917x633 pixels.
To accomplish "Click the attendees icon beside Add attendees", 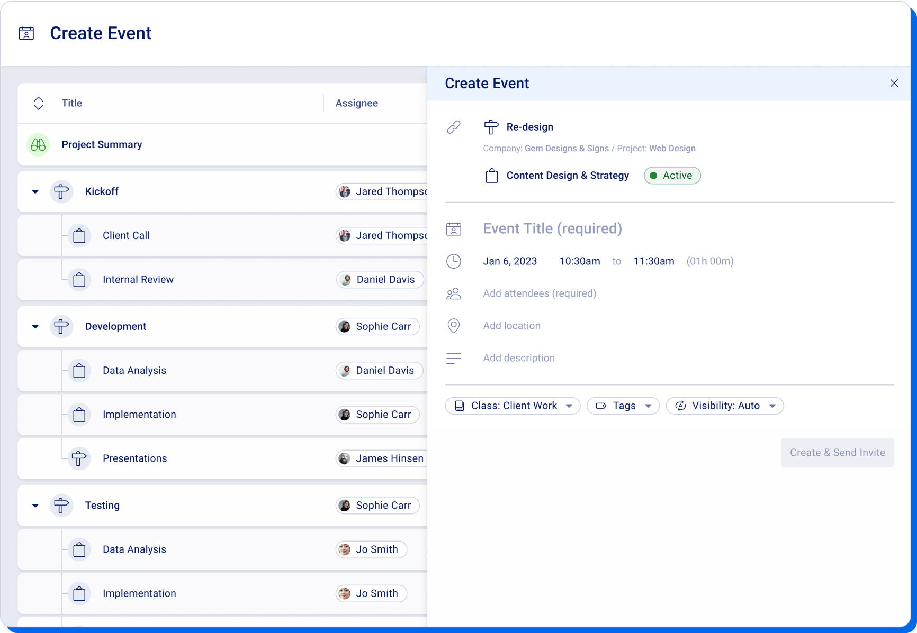I will click(x=454, y=293).
